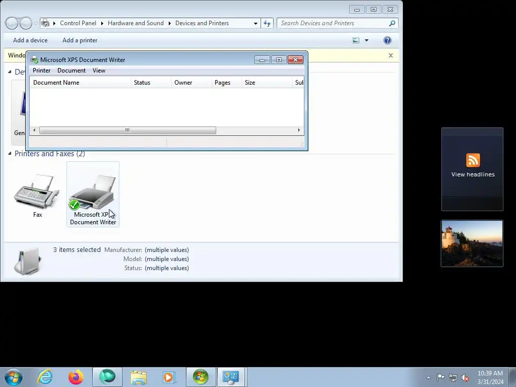The image size is (516, 387).
Task: Click the refresh button beside address bar
Action: [x=267, y=23]
